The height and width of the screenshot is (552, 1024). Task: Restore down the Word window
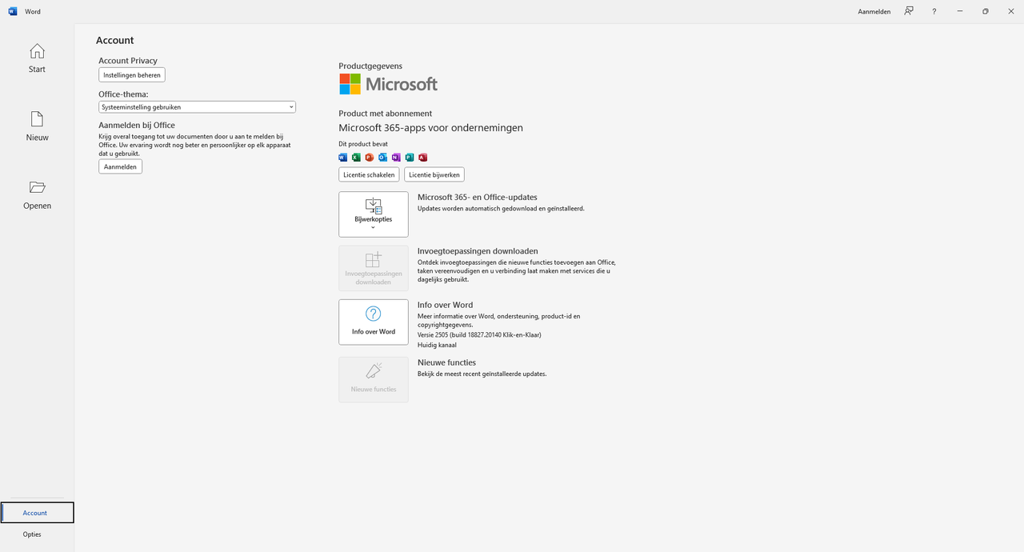tap(985, 11)
